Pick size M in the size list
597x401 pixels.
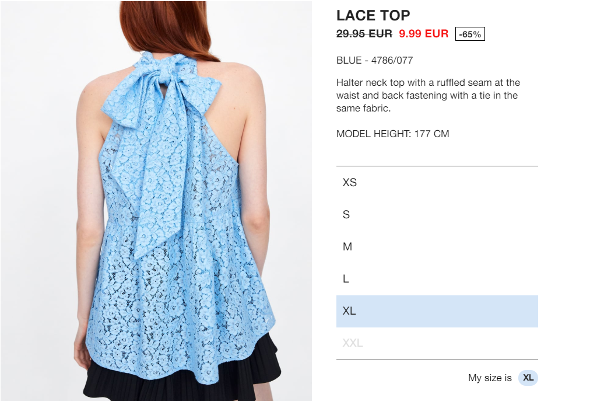(437, 247)
